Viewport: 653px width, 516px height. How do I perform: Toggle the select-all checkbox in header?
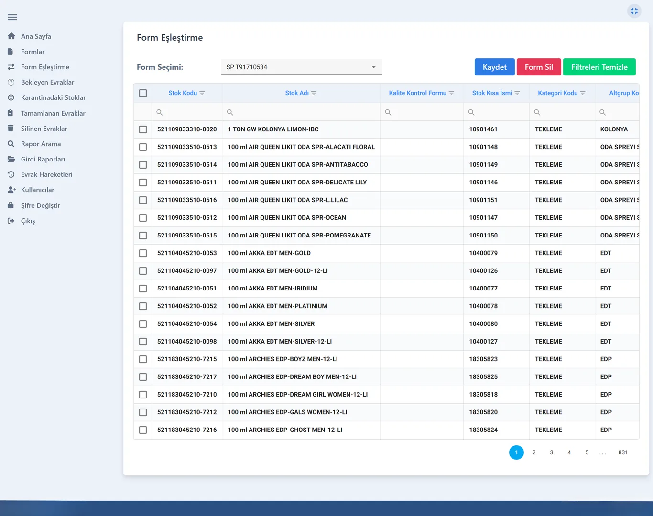[x=143, y=93]
